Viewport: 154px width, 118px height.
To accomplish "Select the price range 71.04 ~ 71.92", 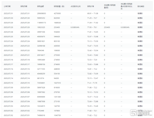I will [x=93, y=23].
